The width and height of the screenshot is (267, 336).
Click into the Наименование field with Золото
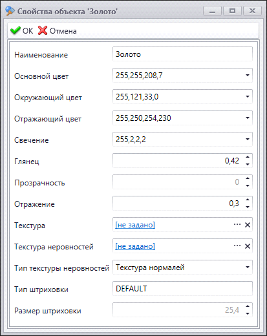coord(182,54)
